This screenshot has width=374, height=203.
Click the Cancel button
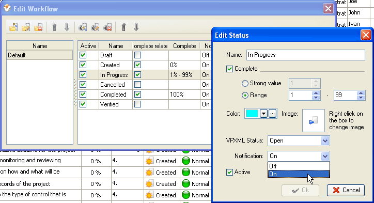coord(346,190)
